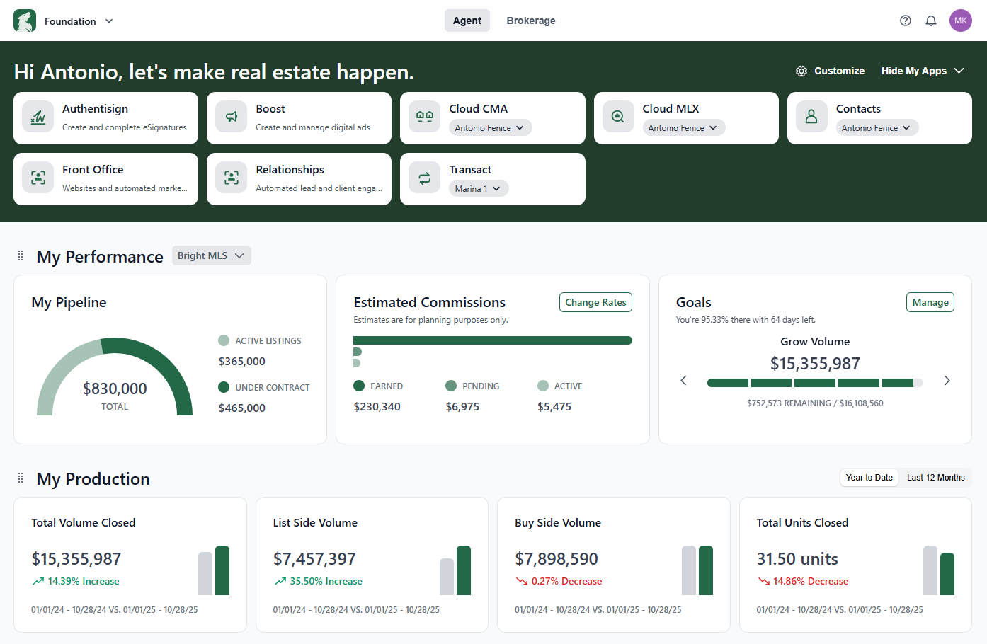
Task: Switch to Year to Date view
Action: (869, 477)
